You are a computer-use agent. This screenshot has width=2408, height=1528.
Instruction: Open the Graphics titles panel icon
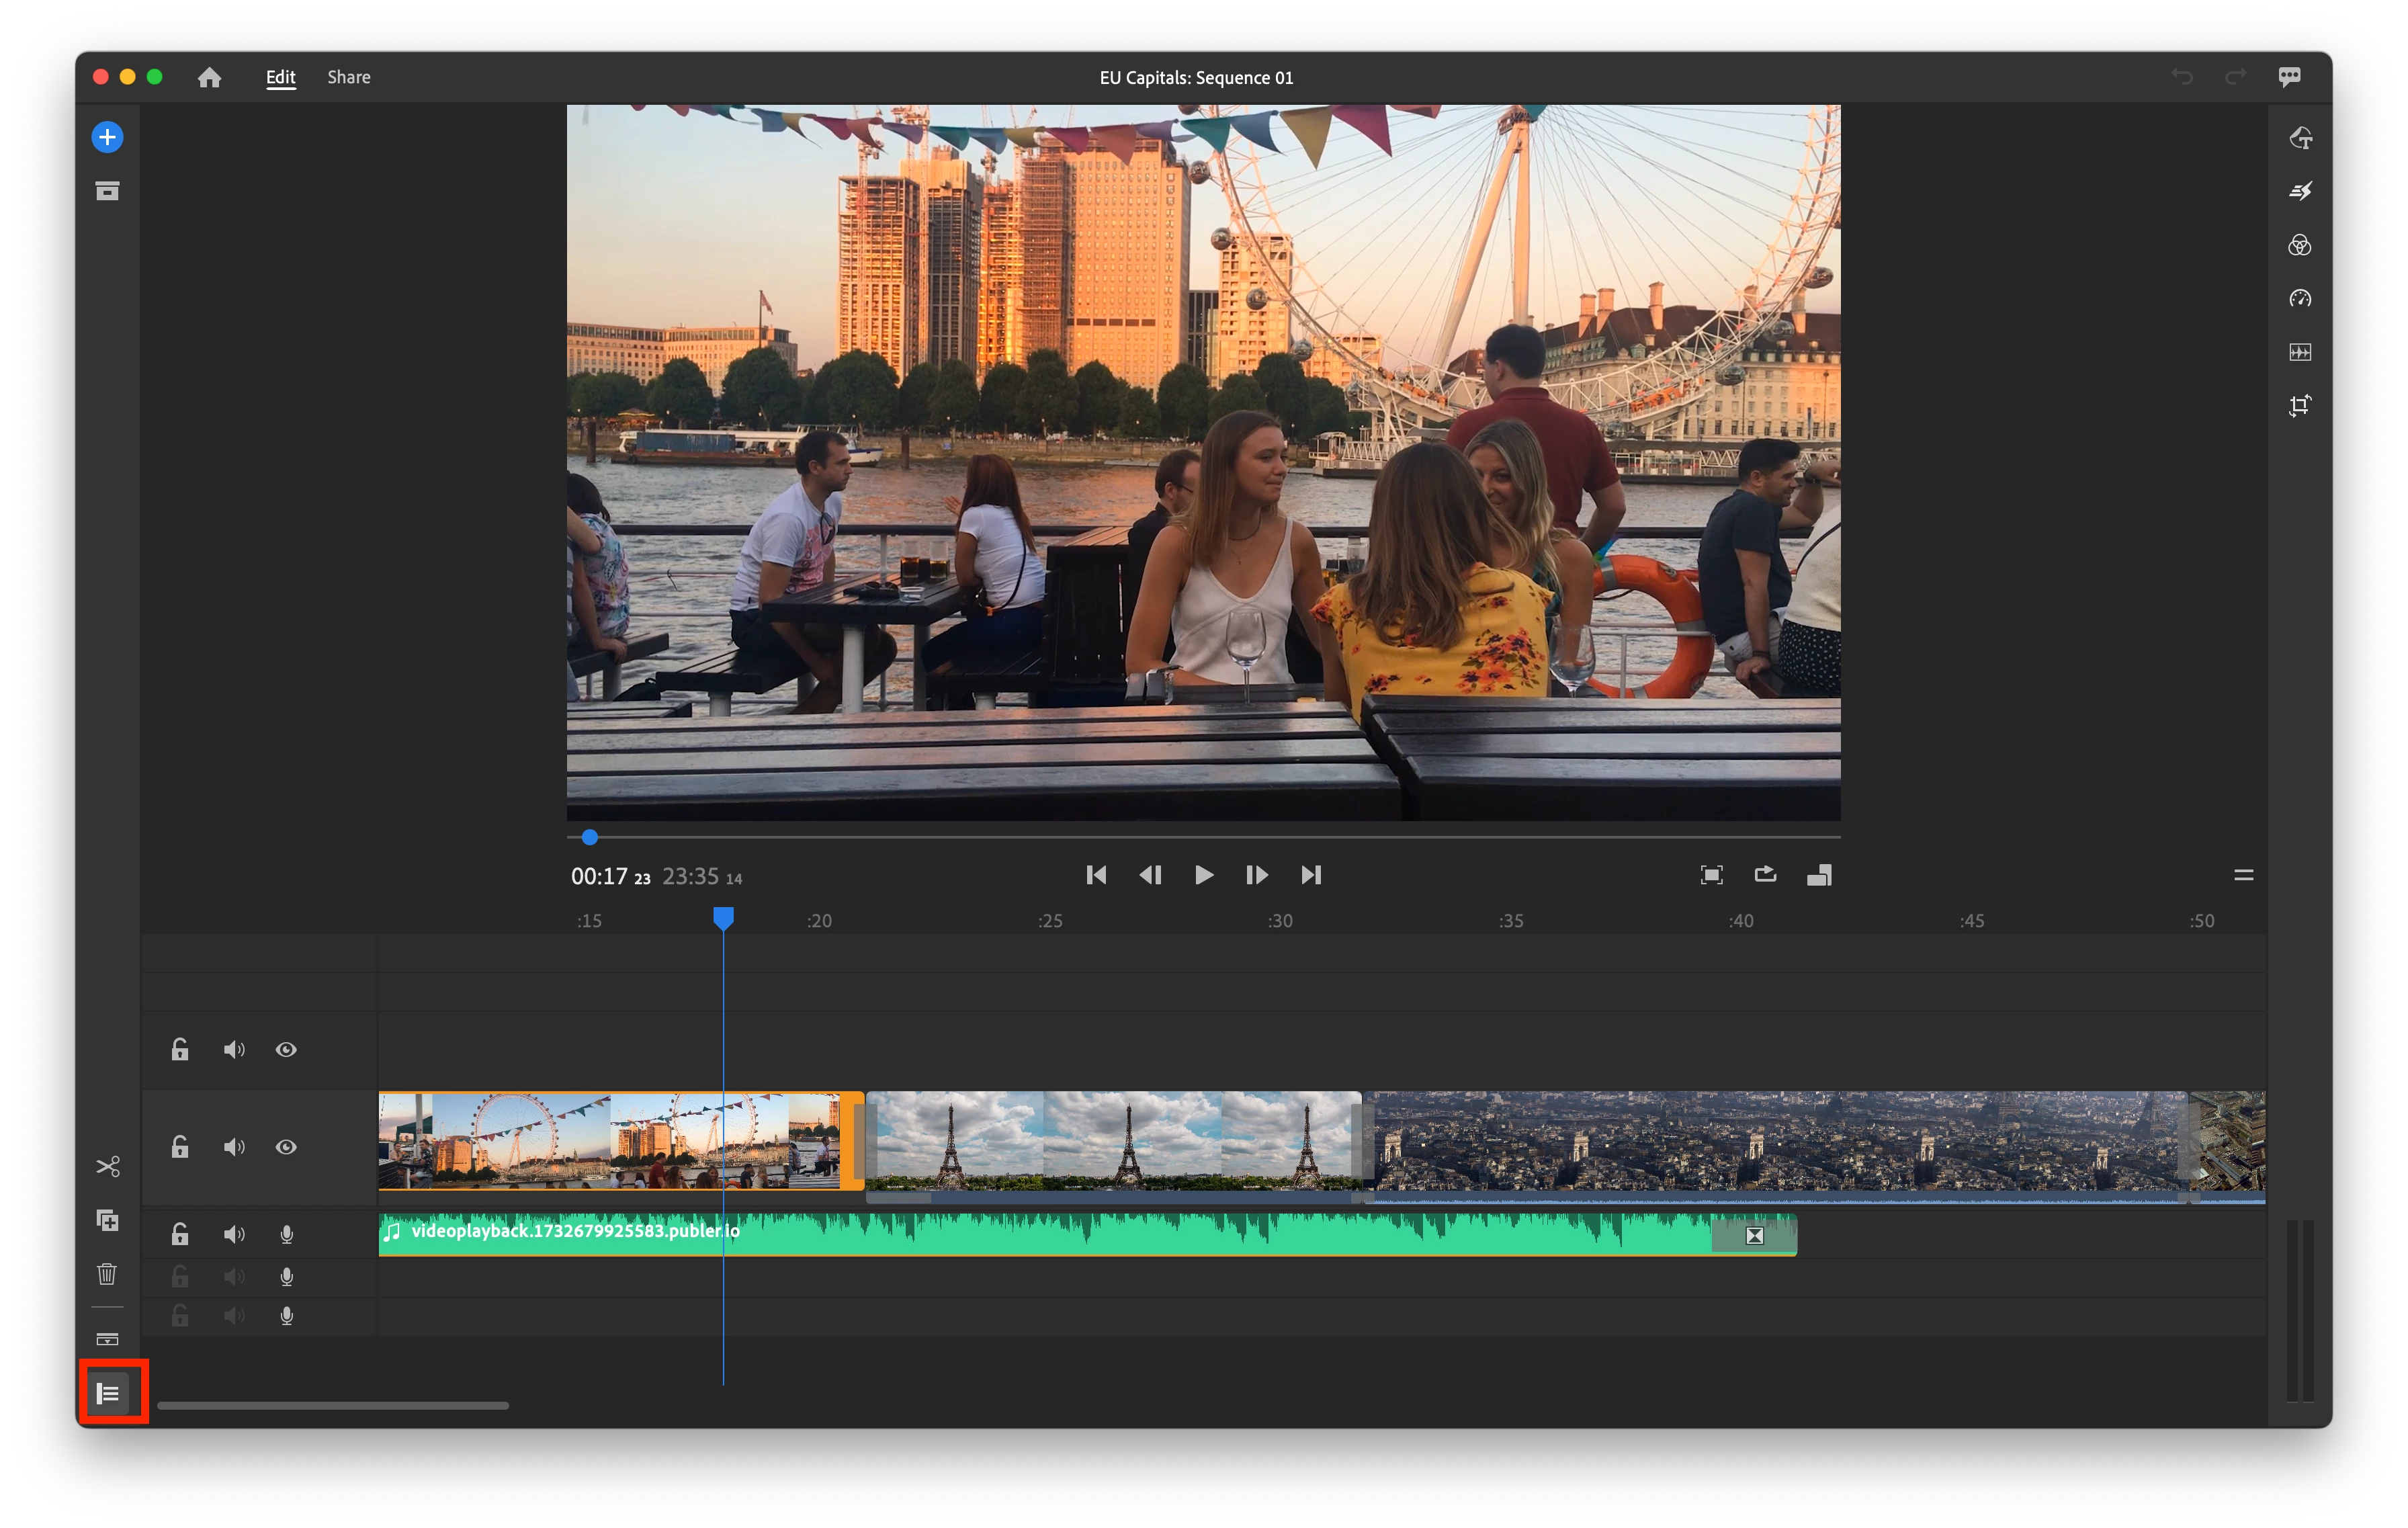(2300, 138)
